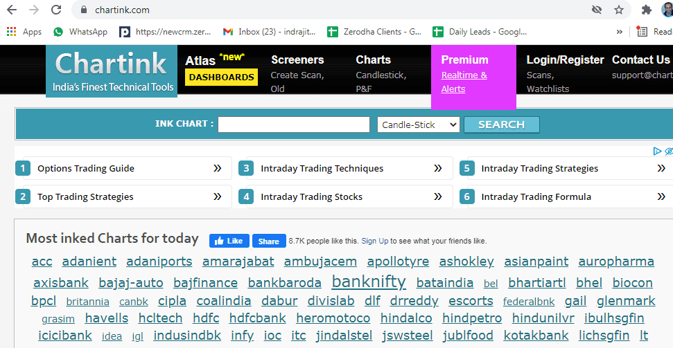Open the hindunilvr chart link
Screen dimensions: 673x348
543,318
